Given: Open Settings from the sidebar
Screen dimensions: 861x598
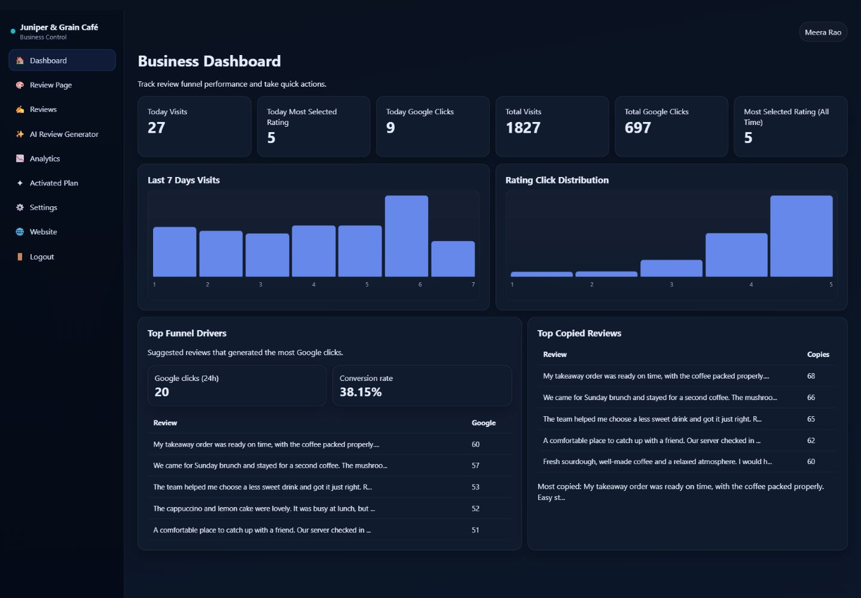Looking at the screenshot, I should [x=62, y=208].
